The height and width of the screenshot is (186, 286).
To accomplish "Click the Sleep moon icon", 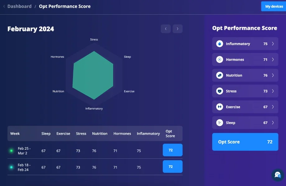I will coord(219,122).
